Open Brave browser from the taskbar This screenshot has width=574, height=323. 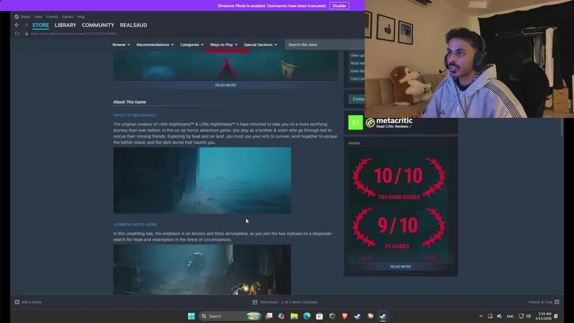click(344, 316)
